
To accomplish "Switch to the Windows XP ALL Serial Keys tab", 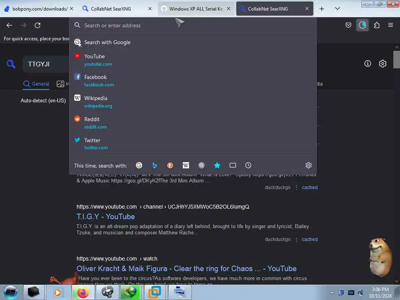I will pos(196,9).
